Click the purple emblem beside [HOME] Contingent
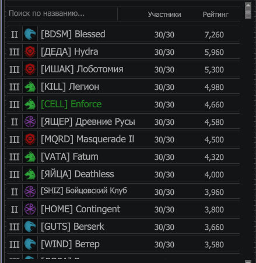Image resolution: width=256 pixels, height=263 pixels. coord(30,209)
